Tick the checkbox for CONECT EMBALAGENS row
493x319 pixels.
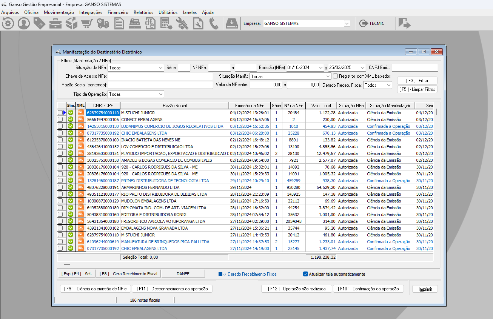pos(60,120)
